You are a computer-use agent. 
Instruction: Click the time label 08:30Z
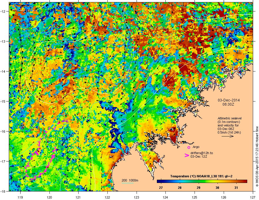[x=228, y=104]
